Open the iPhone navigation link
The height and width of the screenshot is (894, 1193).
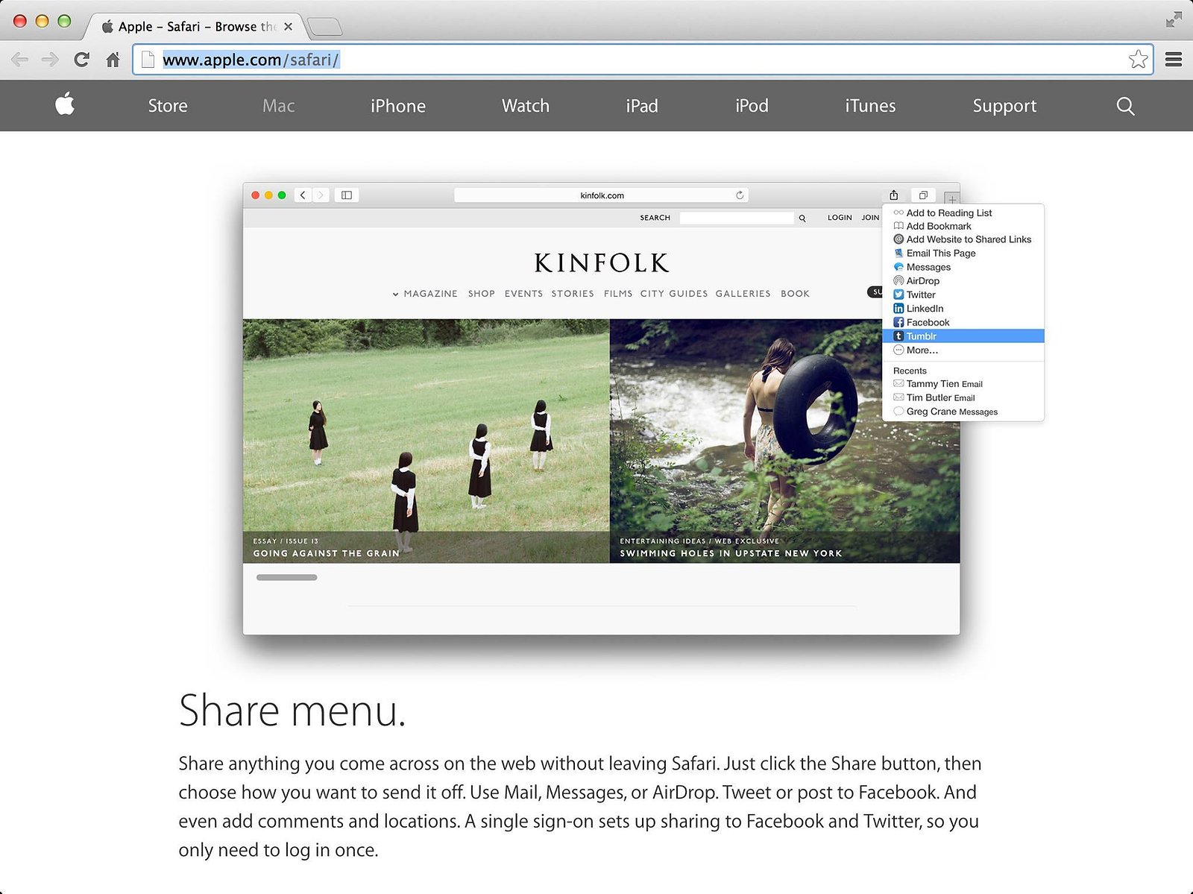point(398,106)
